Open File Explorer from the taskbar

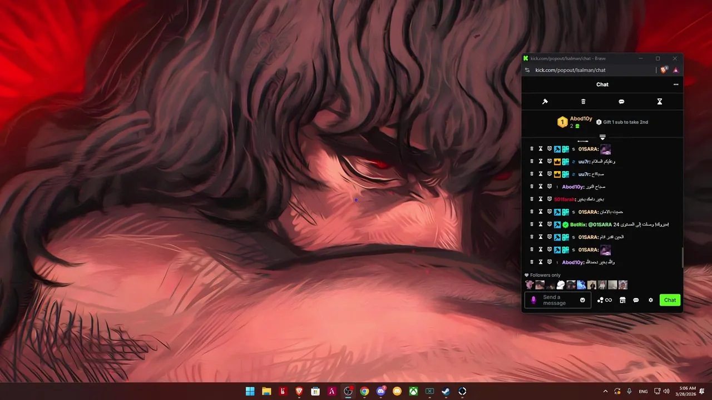(266, 391)
